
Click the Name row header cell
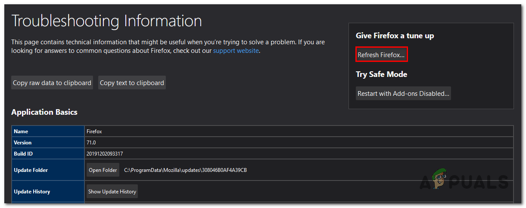(21, 132)
